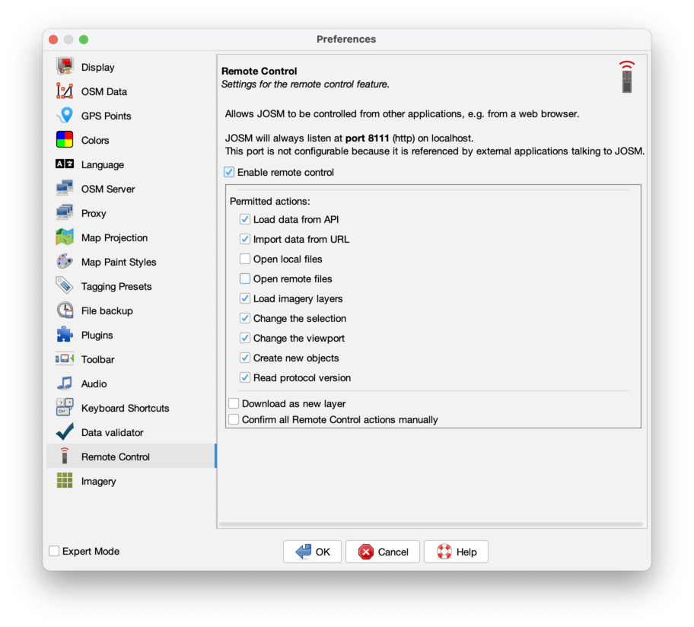Click the remote control icon in panel header
The height and width of the screenshot is (627, 694).
(x=627, y=77)
